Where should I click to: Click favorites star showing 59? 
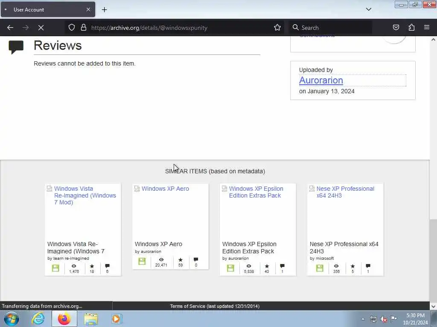click(181, 260)
